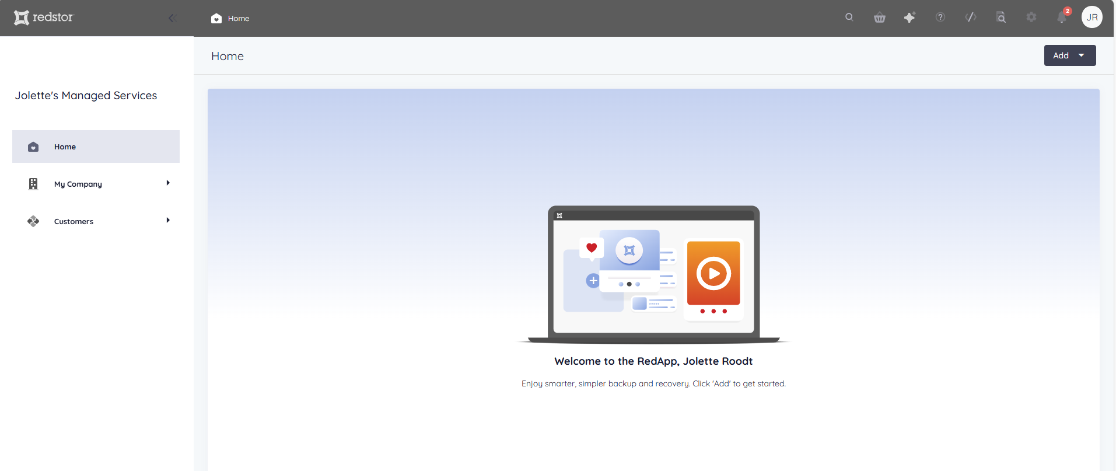Click the 'Enjoy smarter, simpler backup' text
The height and width of the screenshot is (471, 1116).
click(653, 383)
